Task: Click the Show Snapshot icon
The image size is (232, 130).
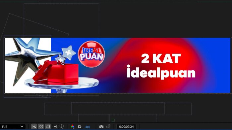Action: 108,126
